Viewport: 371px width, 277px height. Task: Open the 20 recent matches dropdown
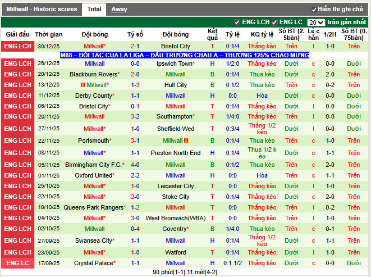316,22
